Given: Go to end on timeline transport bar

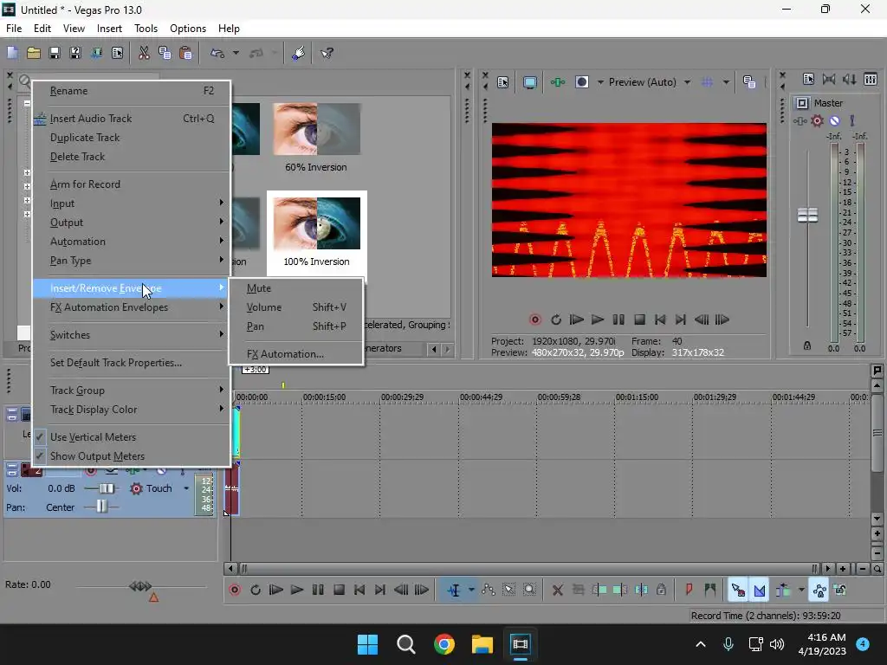Looking at the screenshot, I should (380, 591).
